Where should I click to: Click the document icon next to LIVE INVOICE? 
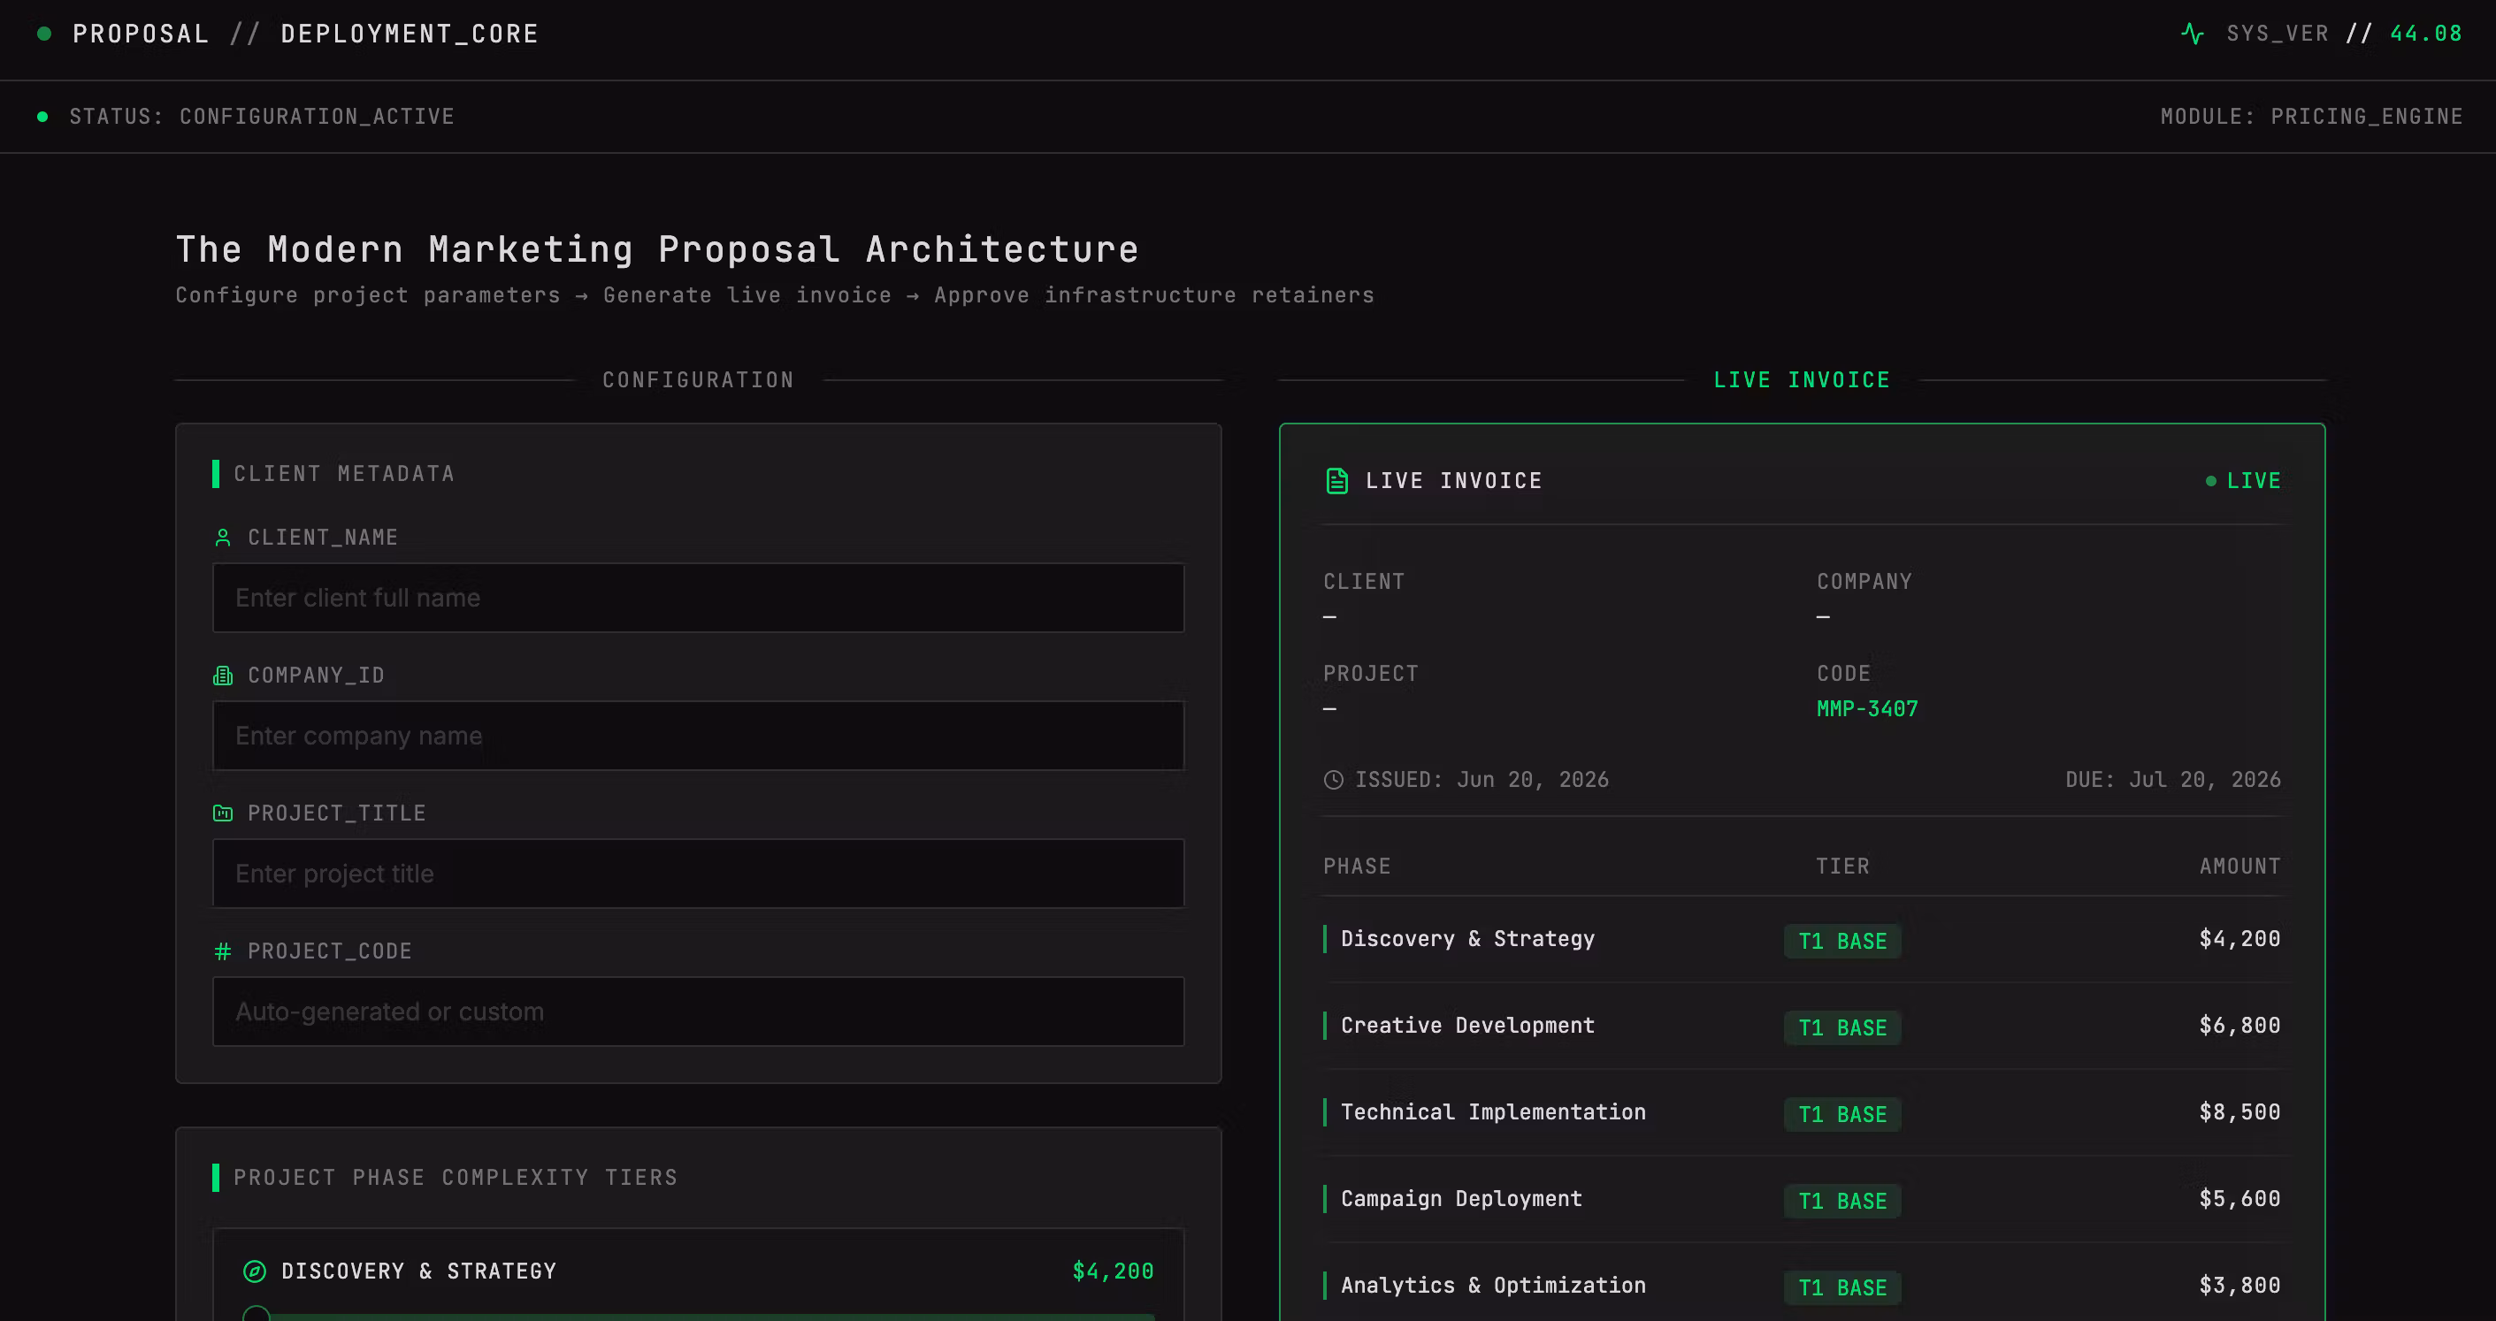tap(1336, 480)
